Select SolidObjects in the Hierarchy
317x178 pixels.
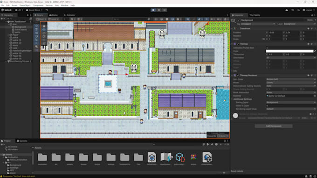[x=21, y=30]
